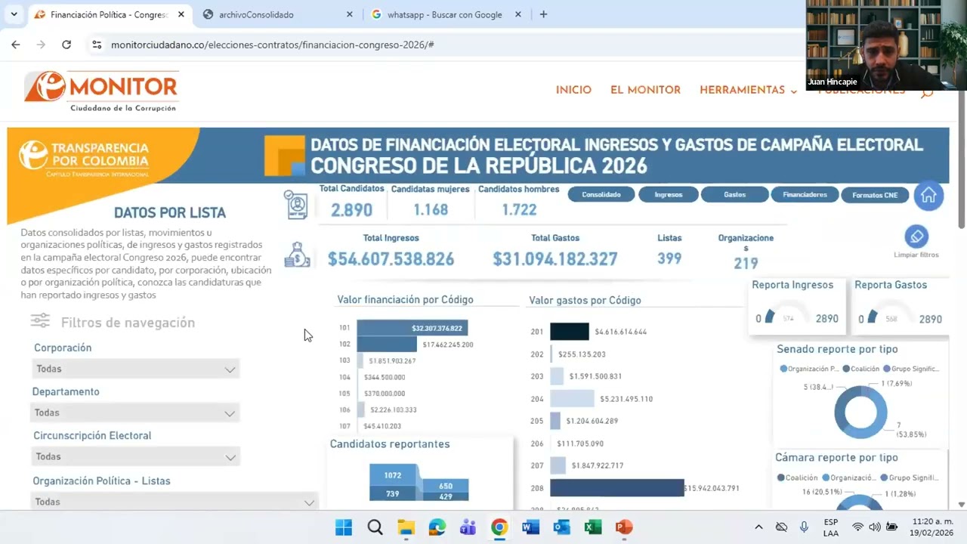The height and width of the screenshot is (544, 967).
Task: Open PowerPoint from the taskbar
Action: click(624, 527)
